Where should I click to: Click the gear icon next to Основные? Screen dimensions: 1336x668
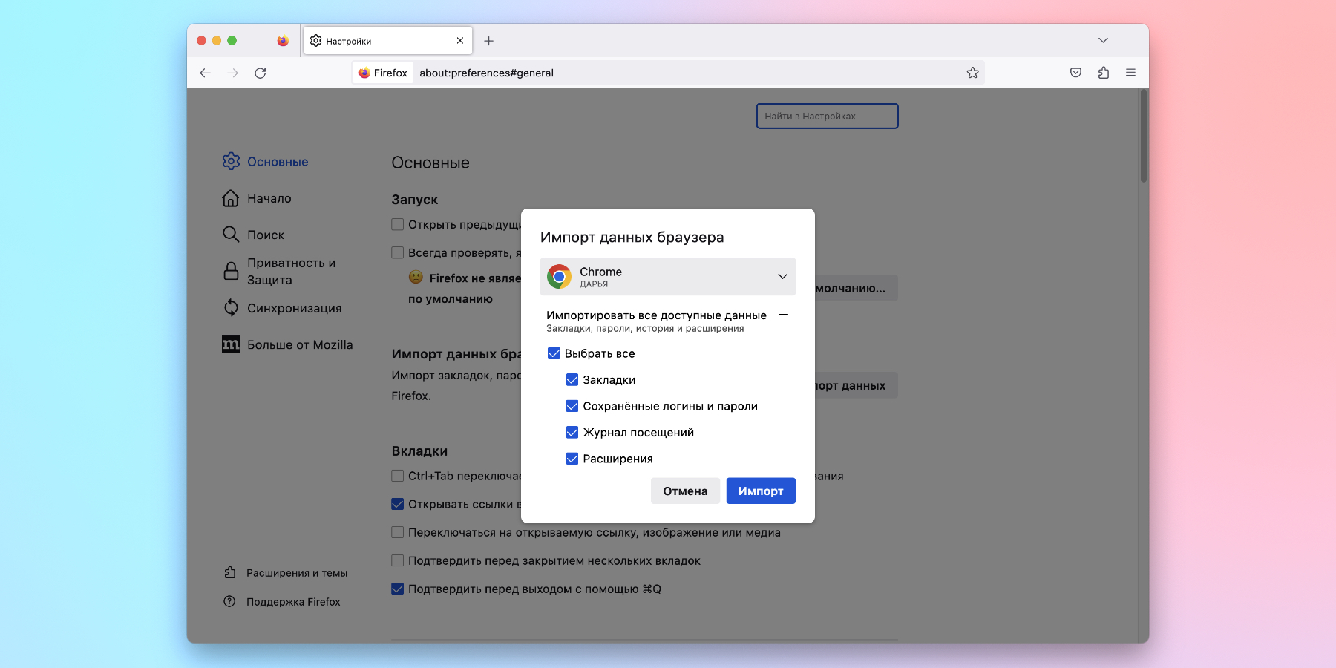click(x=231, y=161)
